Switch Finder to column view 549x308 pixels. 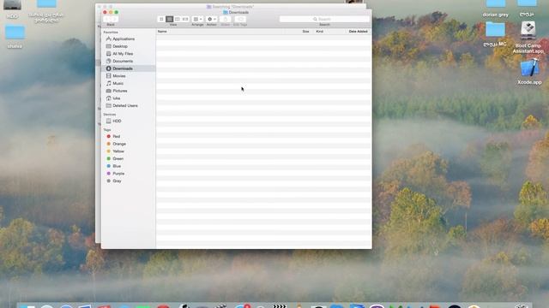tap(178, 19)
